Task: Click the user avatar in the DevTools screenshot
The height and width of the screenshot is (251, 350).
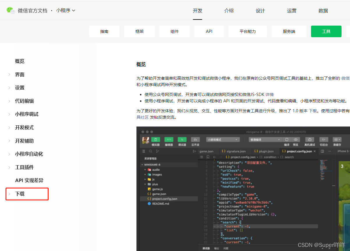Action: click(x=145, y=140)
